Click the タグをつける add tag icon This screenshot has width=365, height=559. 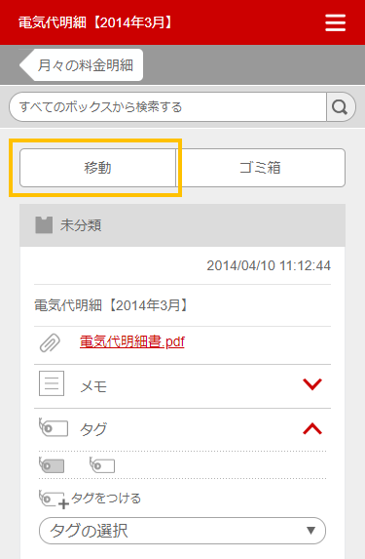[54, 499]
